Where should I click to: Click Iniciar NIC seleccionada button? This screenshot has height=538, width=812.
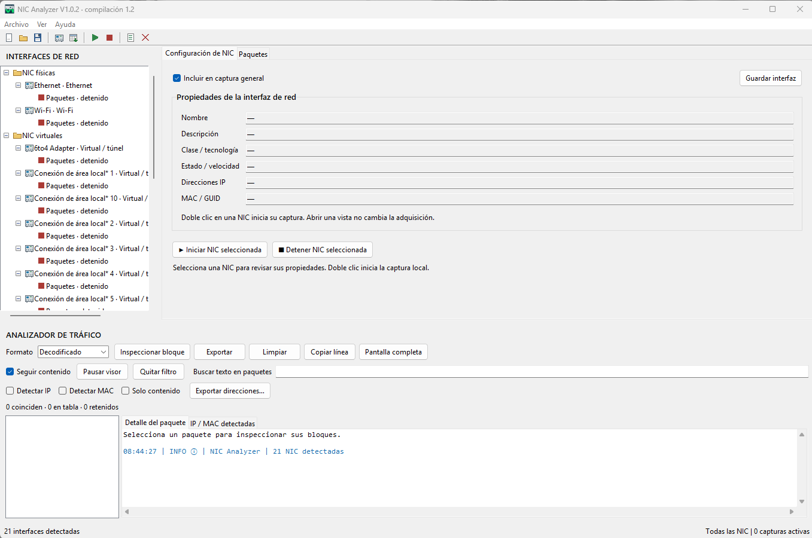220,250
